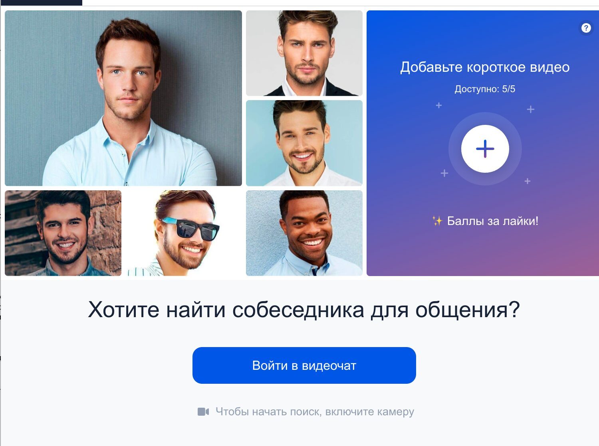Click the Добавьте короткое видео heading
599x446 pixels.
pos(485,67)
